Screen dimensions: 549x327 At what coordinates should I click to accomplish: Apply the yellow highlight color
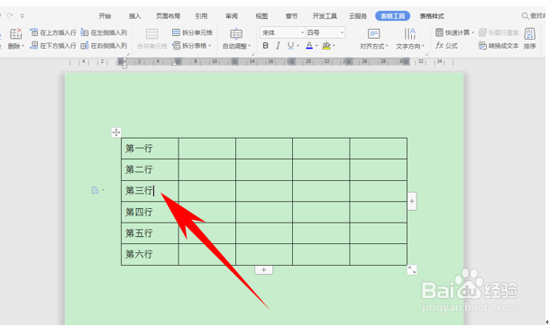click(326, 45)
